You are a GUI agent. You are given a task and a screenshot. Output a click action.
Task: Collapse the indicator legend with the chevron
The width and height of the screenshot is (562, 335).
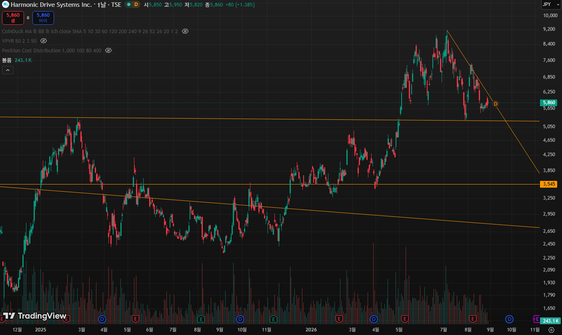click(x=8, y=70)
